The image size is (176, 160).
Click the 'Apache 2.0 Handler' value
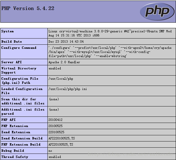coord(64,62)
